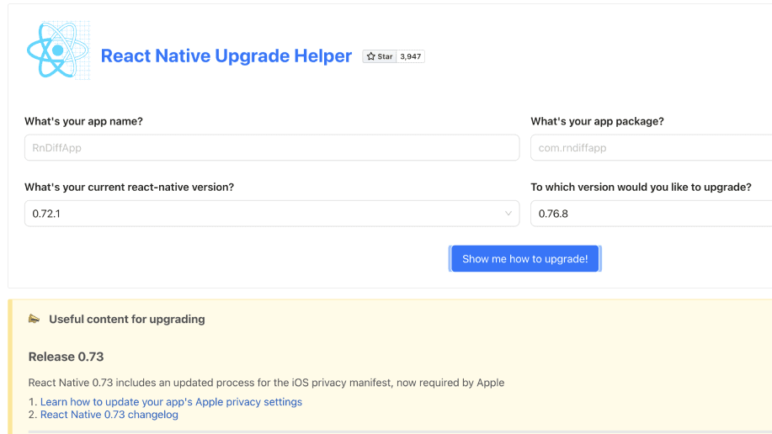The width and height of the screenshot is (772, 434).
Task: Open the 3,947 stargazers count
Action: pyautogui.click(x=411, y=56)
